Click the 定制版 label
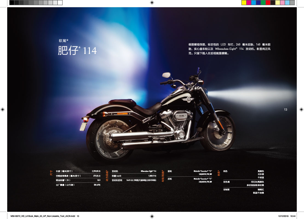Viewport: 304px width, 219px height. (x=226, y=189)
